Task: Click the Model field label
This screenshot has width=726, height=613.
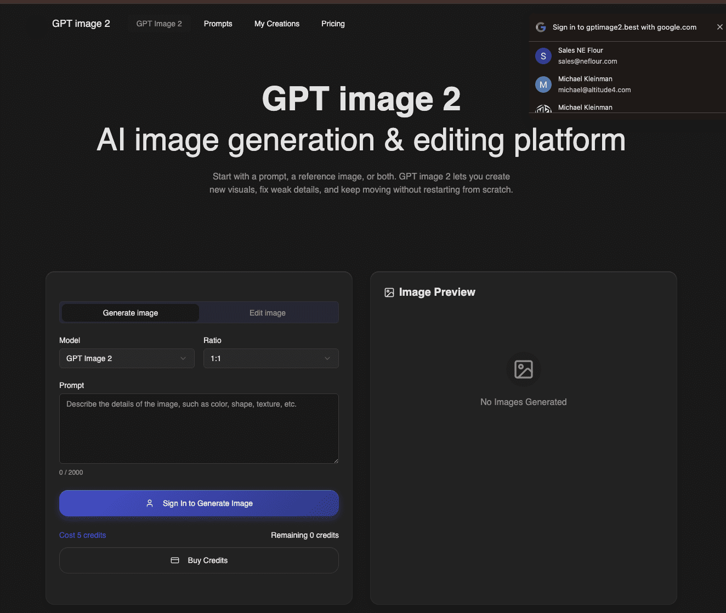Action: pyautogui.click(x=70, y=340)
